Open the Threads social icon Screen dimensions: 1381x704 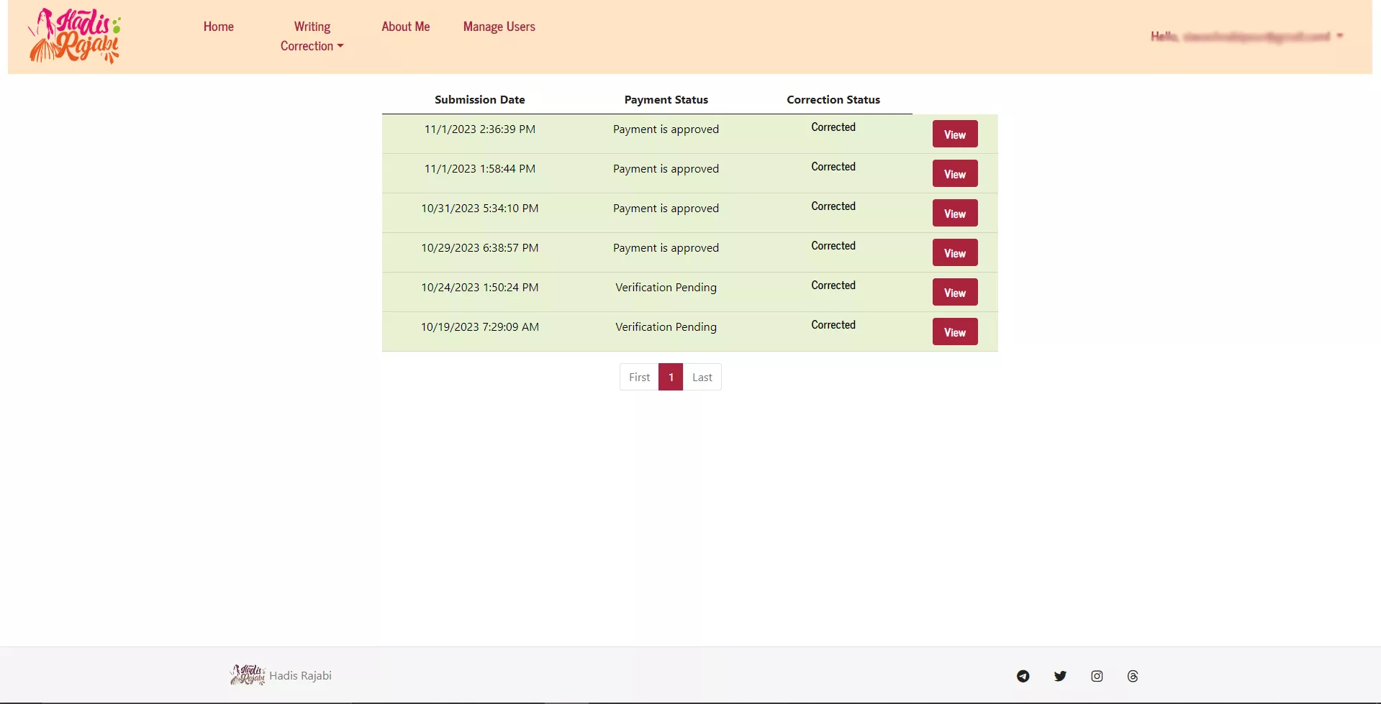point(1133,676)
